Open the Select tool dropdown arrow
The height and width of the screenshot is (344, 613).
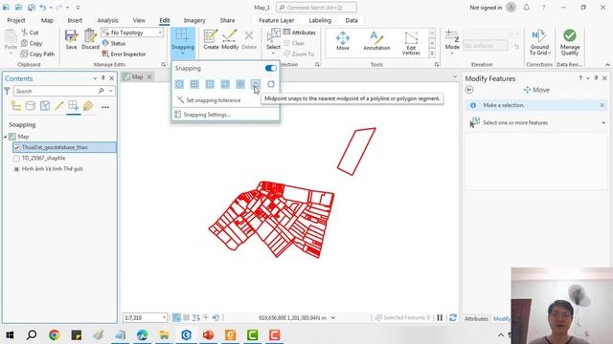[273, 54]
